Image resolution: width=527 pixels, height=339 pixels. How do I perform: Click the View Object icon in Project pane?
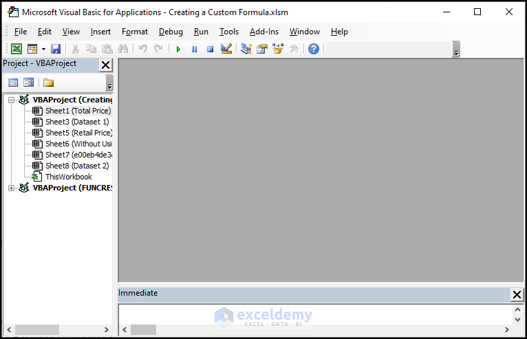29,83
